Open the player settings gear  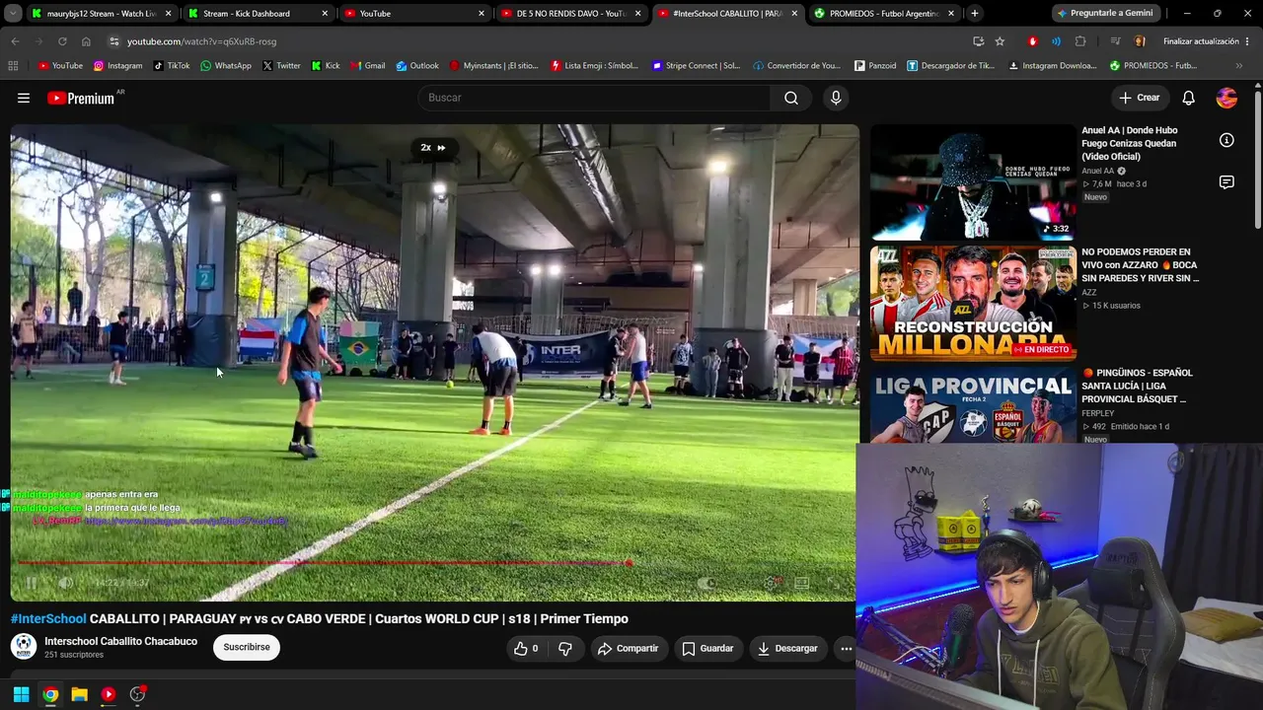pos(772,583)
